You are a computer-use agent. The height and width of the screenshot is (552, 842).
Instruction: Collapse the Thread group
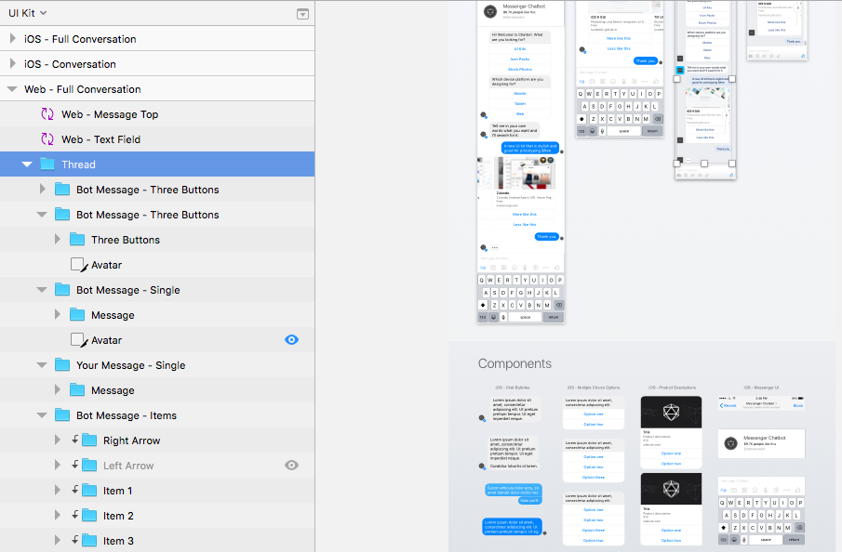(x=27, y=164)
